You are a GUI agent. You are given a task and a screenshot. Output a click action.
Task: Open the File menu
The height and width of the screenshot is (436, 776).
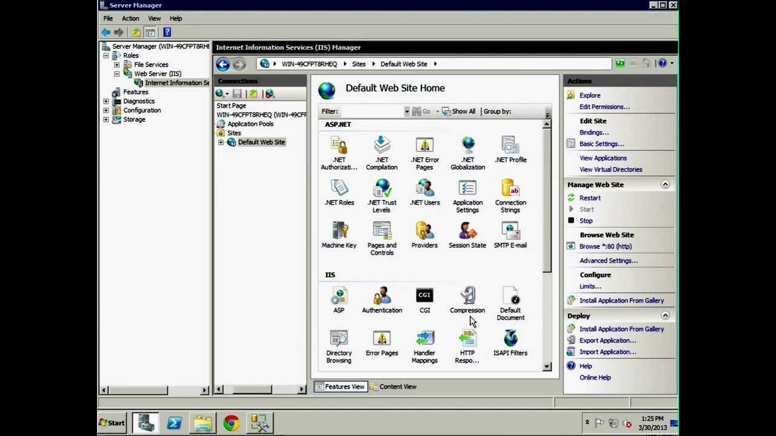click(x=108, y=19)
